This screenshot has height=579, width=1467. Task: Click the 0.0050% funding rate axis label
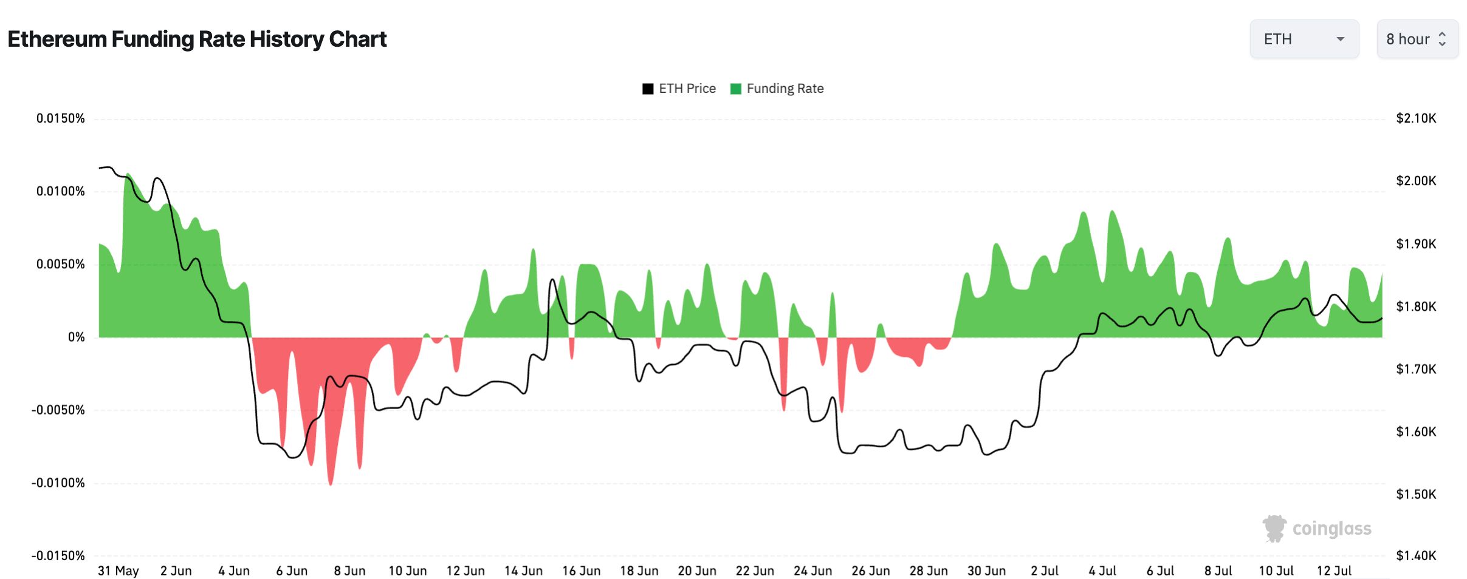[61, 264]
